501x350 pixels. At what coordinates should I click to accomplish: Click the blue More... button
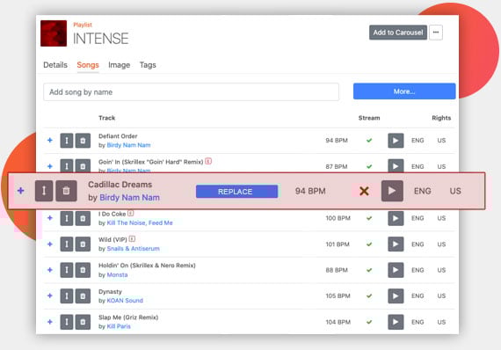404,91
